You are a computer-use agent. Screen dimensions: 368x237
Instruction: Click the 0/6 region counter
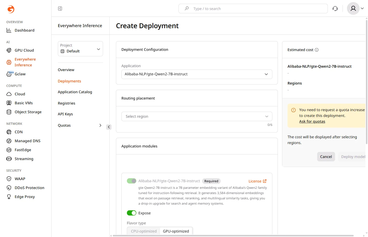coord(270,125)
